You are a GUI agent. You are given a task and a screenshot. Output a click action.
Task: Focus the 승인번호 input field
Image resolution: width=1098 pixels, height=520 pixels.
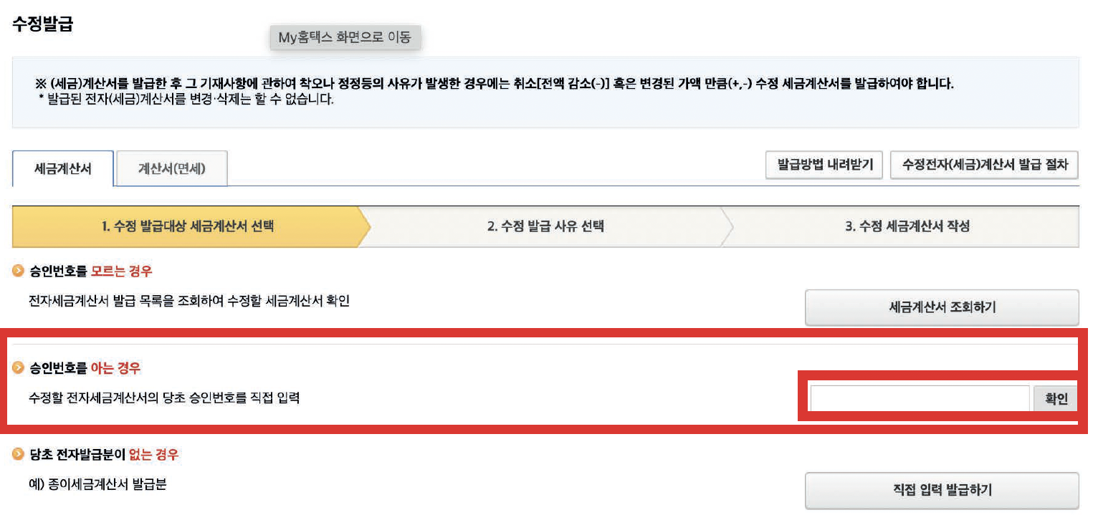click(x=920, y=399)
